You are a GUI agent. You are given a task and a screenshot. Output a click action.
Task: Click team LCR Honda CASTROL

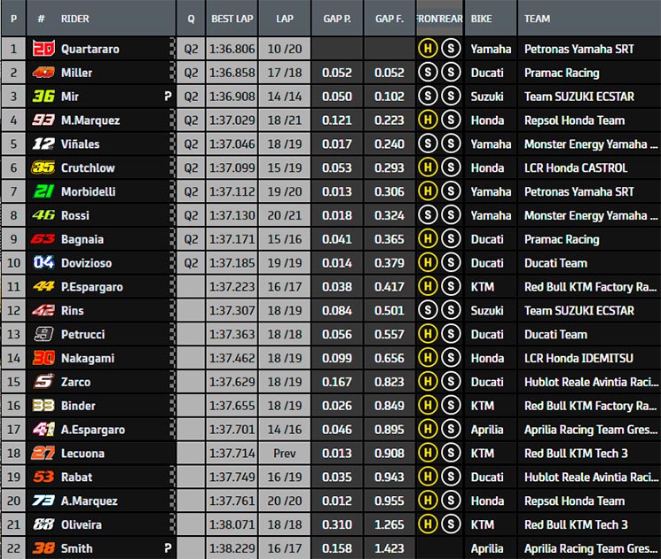coord(576,167)
